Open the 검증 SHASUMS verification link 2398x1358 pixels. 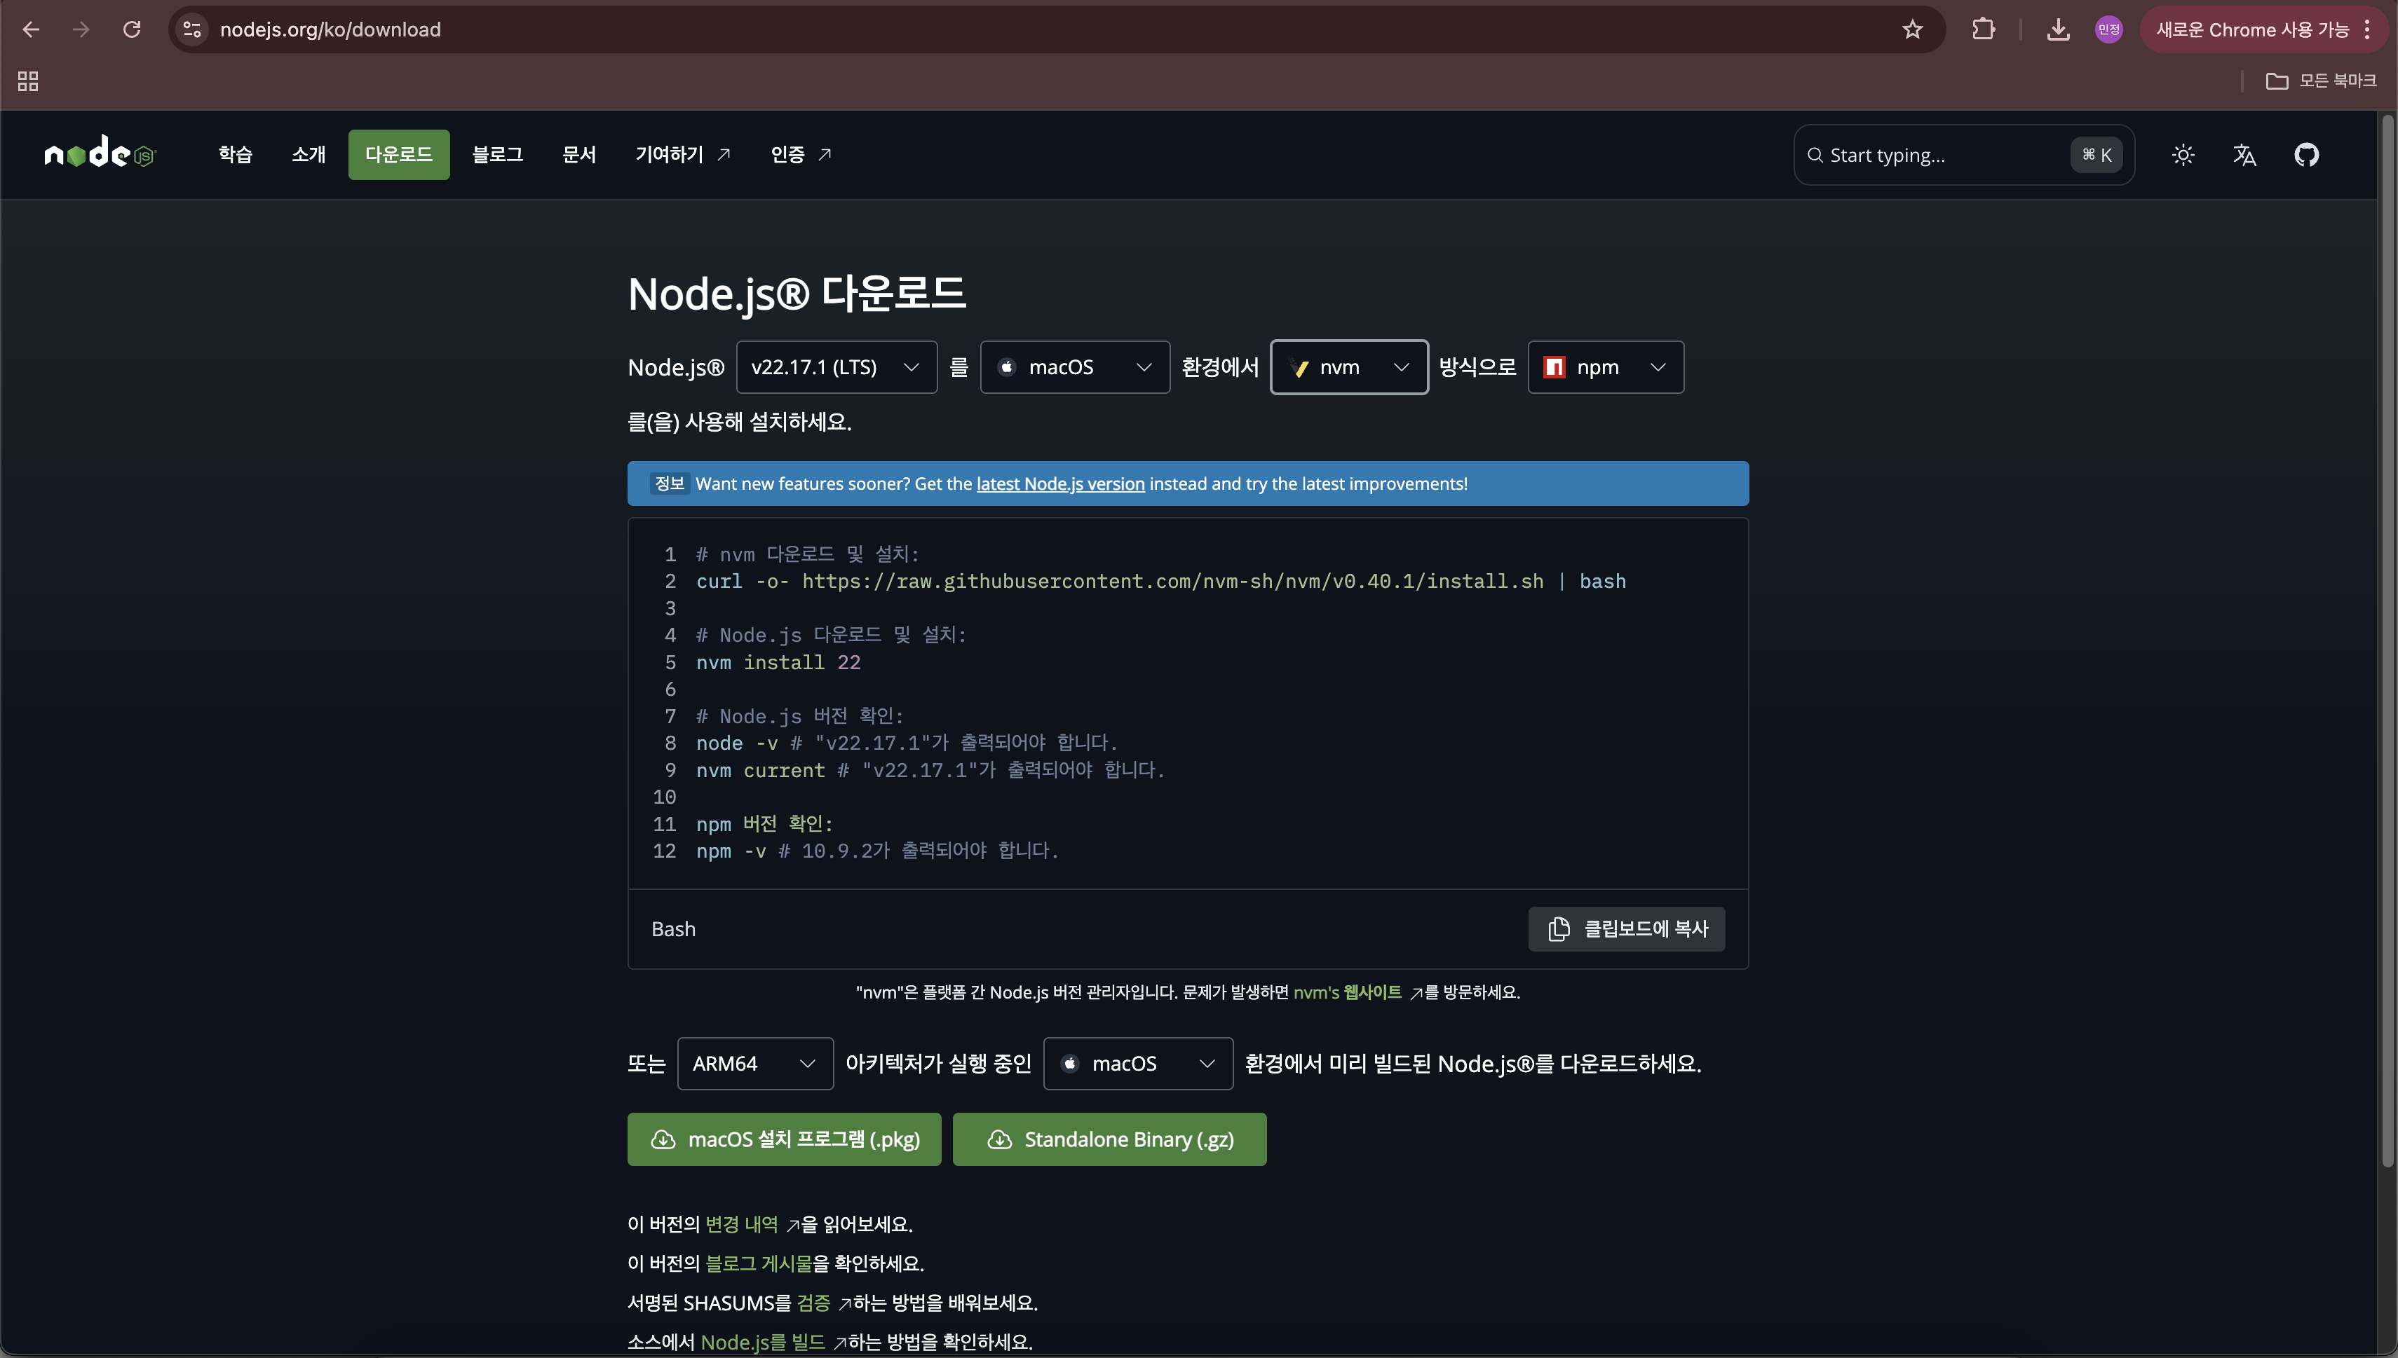coord(813,1303)
